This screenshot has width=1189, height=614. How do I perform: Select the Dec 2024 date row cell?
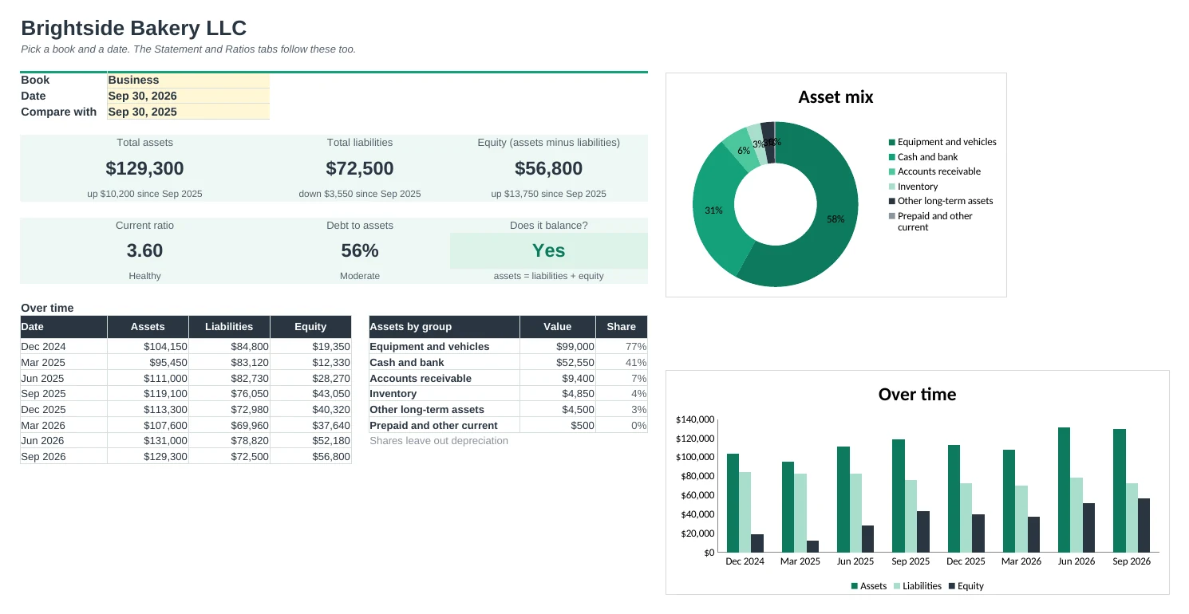coord(63,347)
